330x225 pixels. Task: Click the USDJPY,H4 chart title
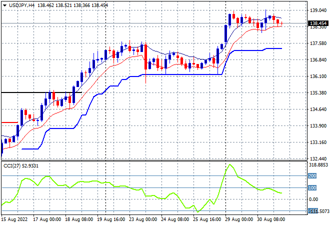[21, 5]
